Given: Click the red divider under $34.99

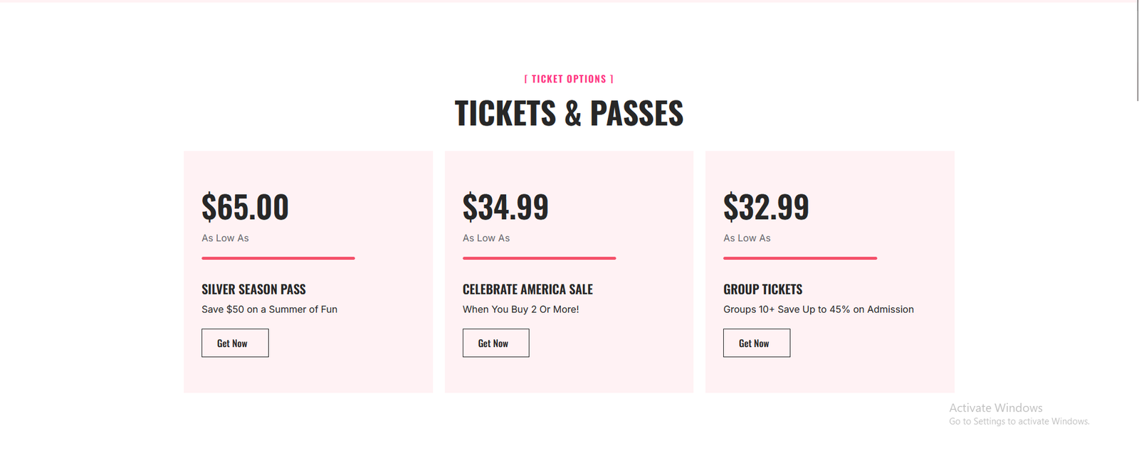Looking at the screenshot, I should coord(539,258).
